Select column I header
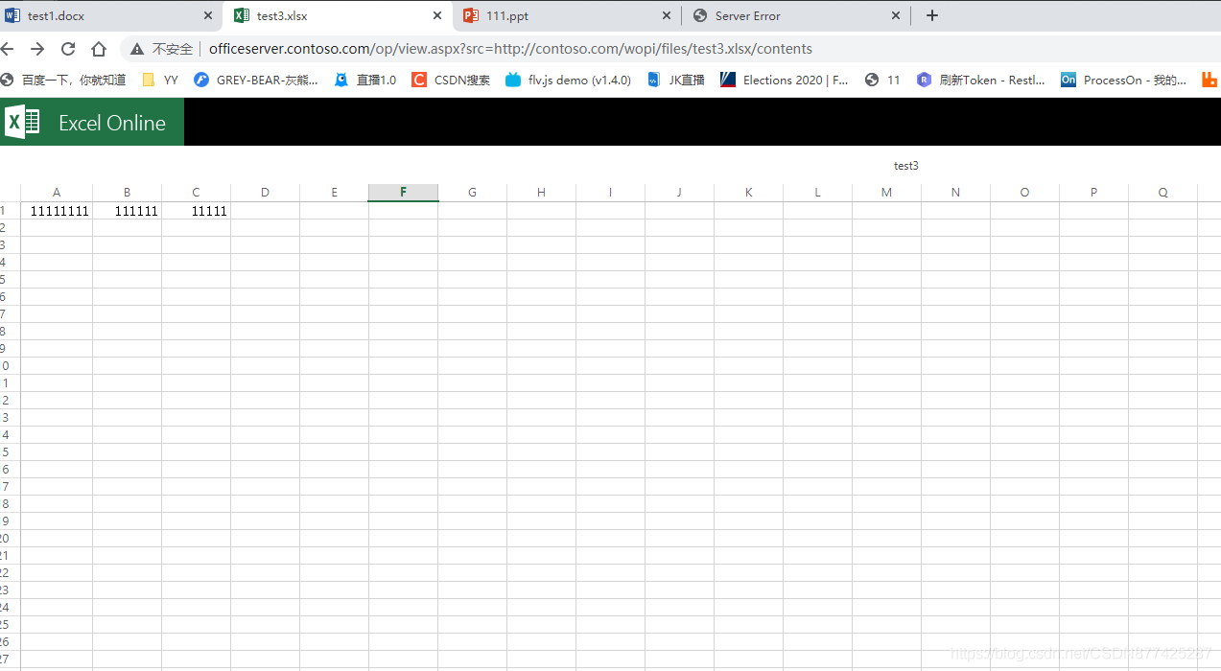Screen dimensions: 1221x671 point(610,193)
